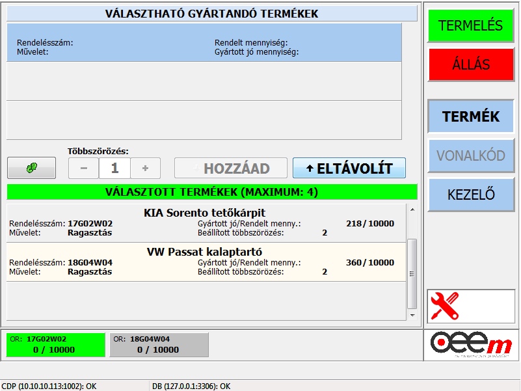The height and width of the screenshot is (391, 521).
Task: Click the HOZZÁAD button
Action: click(x=231, y=168)
